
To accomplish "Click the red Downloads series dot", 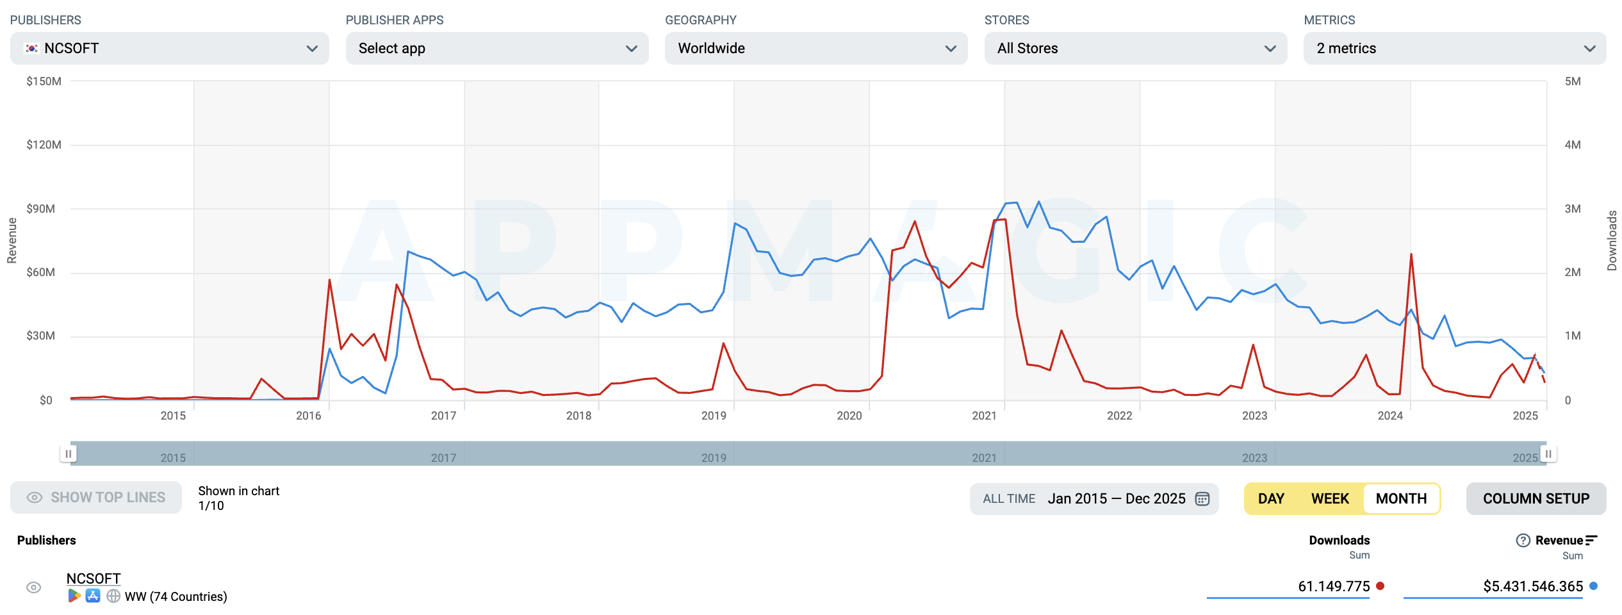I will (1380, 586).
